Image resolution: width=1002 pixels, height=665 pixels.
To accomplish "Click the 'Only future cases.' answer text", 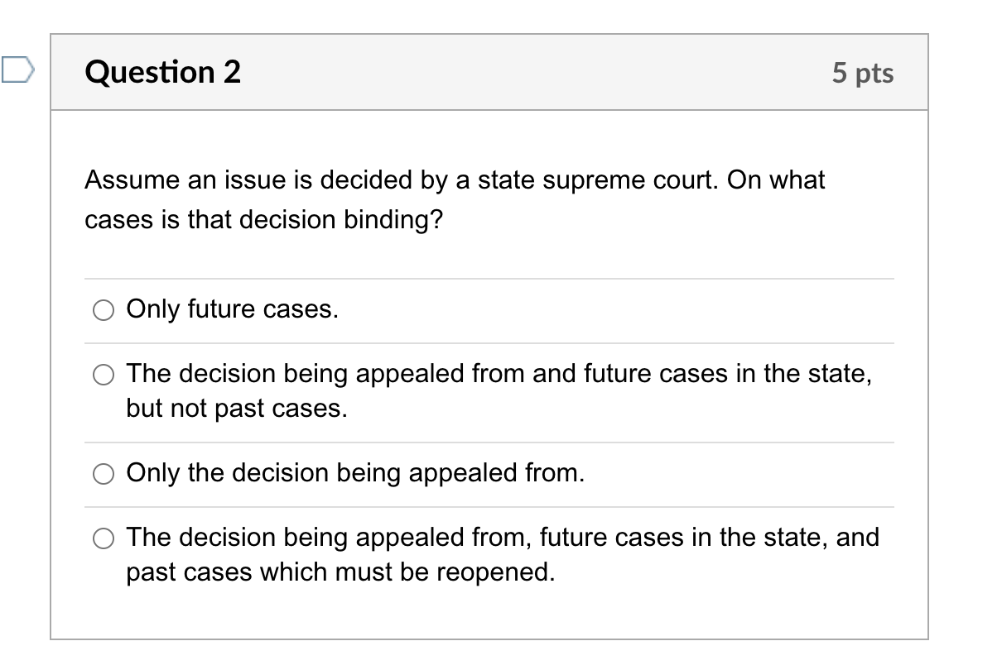I will pos(232,309).
